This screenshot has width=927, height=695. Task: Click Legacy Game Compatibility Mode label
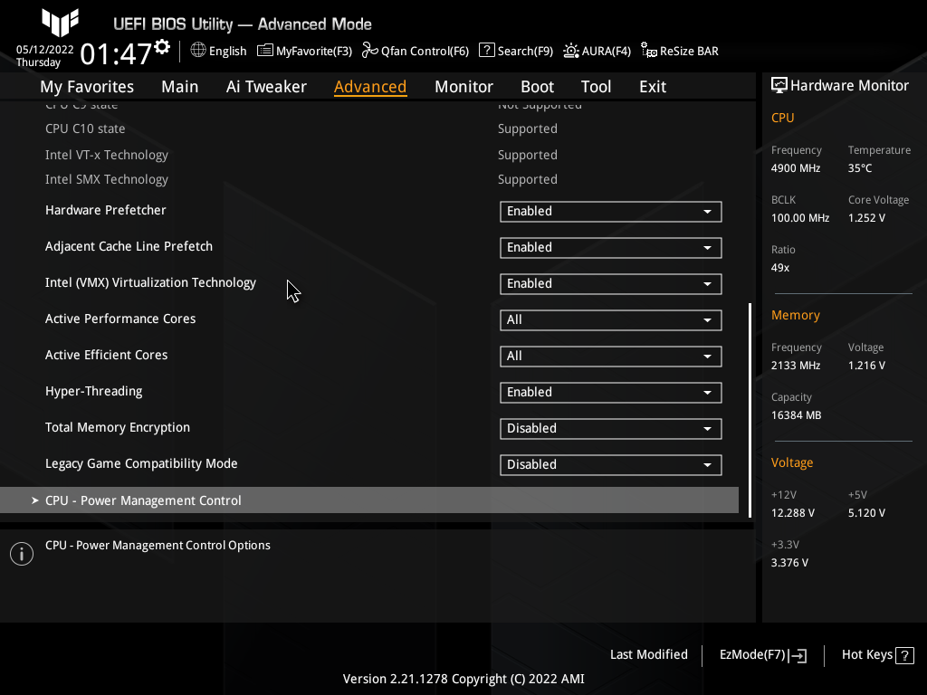click(141, 464)
